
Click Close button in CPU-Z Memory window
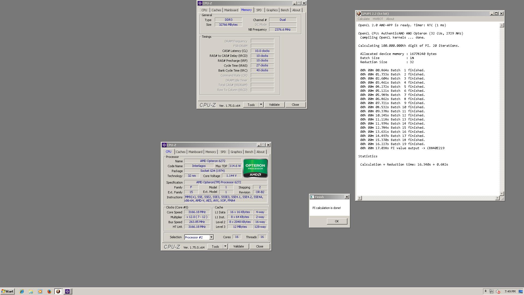tap(295, 105)
